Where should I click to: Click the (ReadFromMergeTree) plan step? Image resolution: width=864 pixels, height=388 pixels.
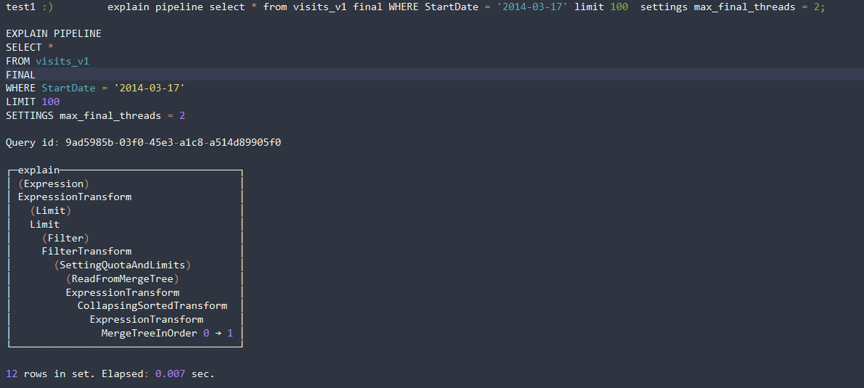tap(122, 279)
